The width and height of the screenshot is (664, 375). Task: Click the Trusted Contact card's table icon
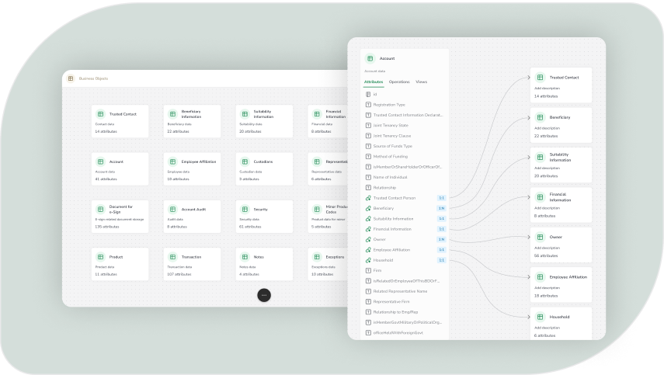pyautogui.click(x=100, y=114)
